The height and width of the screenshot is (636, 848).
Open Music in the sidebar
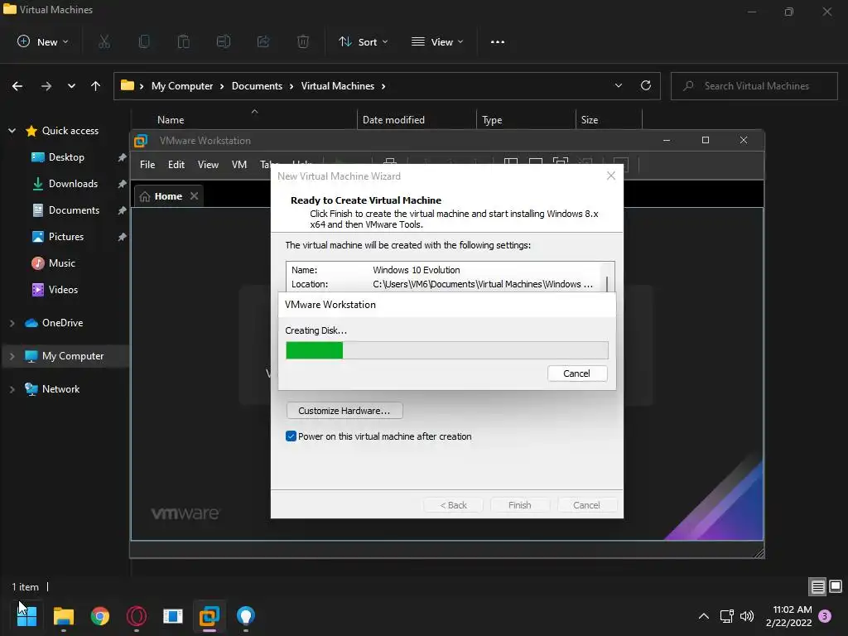point(61,263)
